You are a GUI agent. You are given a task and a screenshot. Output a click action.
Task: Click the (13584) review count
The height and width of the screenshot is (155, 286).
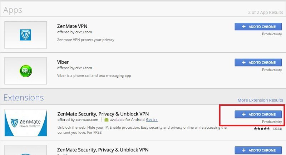tap(276, 129)
